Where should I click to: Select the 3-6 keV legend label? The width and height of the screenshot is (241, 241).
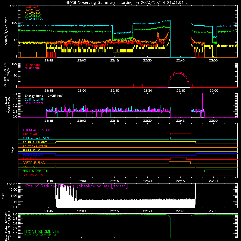click(31, 7)
